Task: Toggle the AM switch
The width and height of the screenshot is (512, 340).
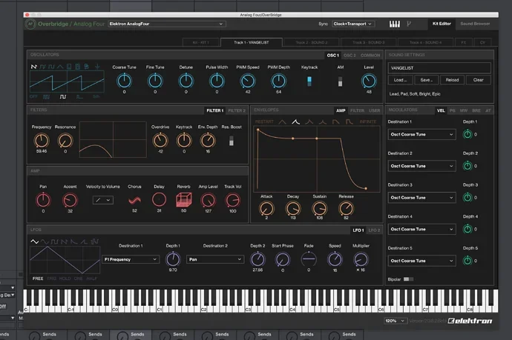Action: [341, 81]
